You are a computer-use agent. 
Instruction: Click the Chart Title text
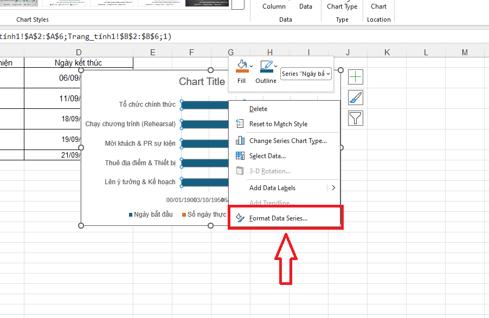pyautogui.click(x=202, y=82)
